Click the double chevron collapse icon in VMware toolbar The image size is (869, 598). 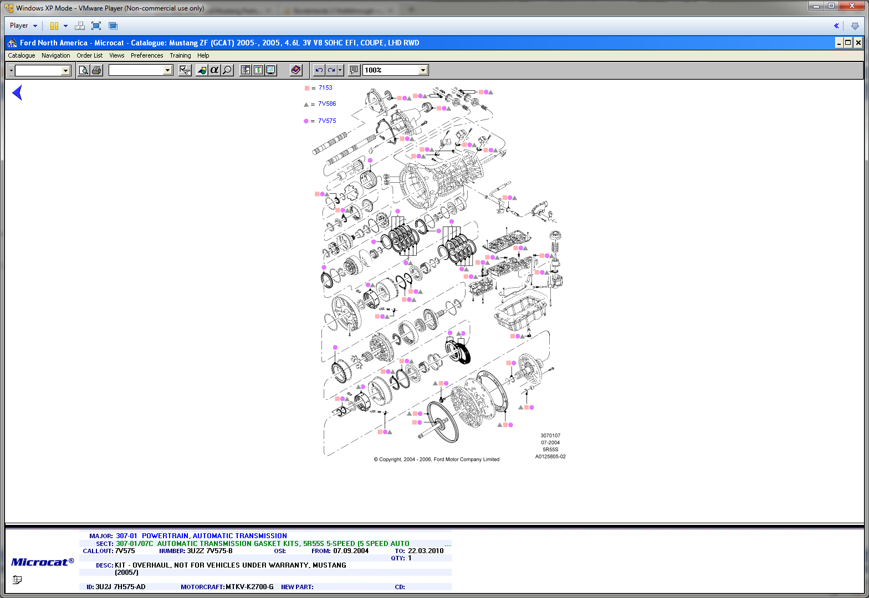coord(836,26)
